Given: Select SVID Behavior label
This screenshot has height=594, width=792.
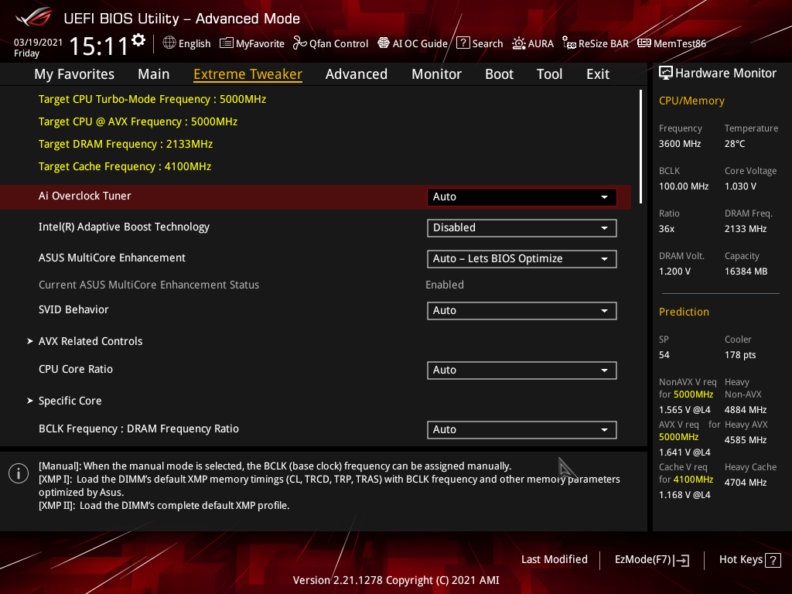Looking at the screenshot, I should (x=73, y=309).
